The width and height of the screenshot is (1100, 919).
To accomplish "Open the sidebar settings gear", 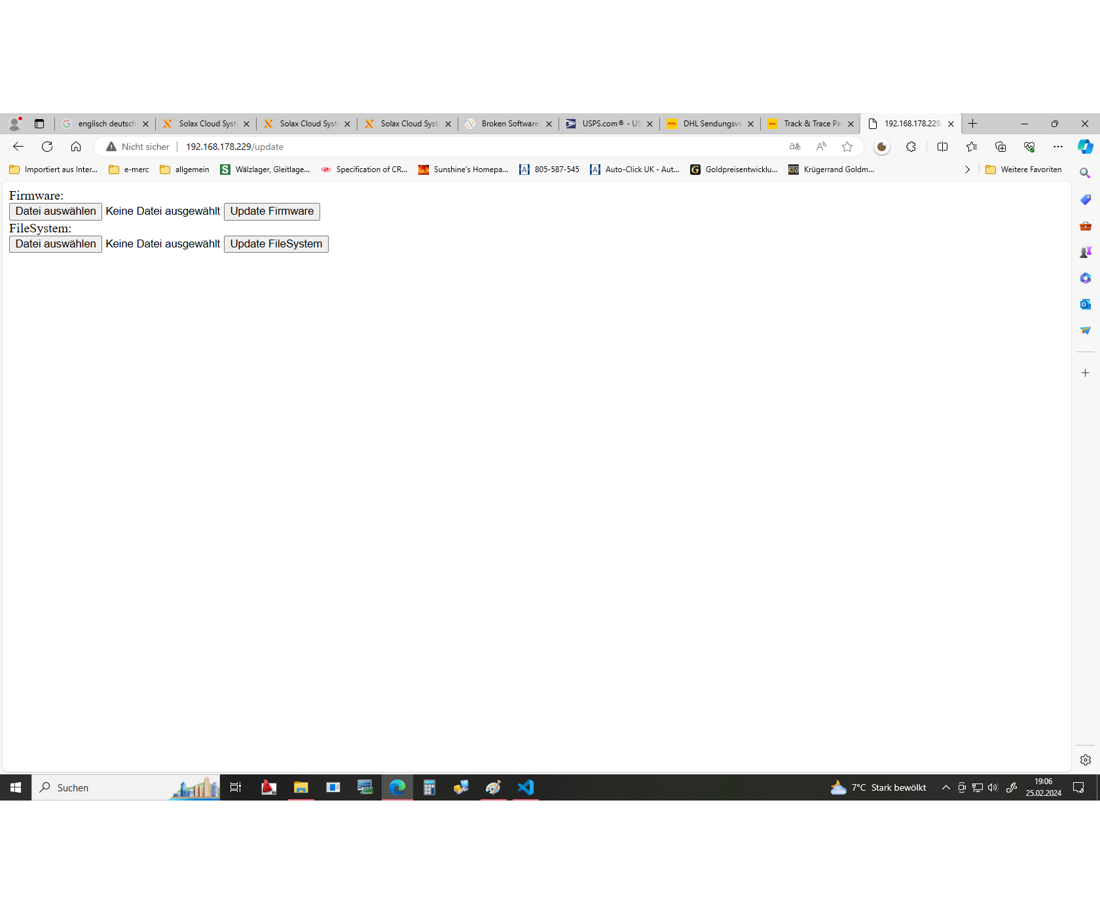I will coord(1086,760).
